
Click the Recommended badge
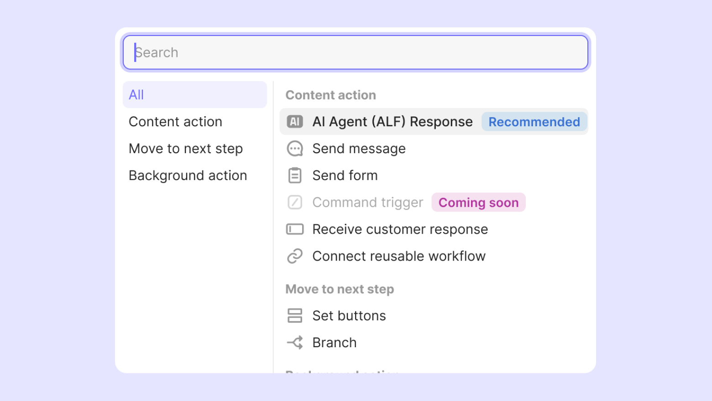pos(534,122)
